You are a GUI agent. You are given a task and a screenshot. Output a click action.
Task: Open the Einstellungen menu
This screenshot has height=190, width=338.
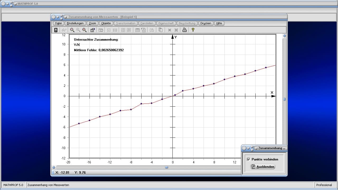(75, 23)
